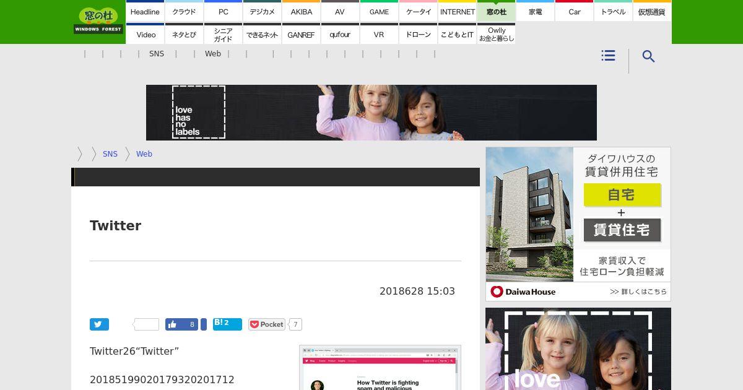Open the デジカメ tab

263,11
